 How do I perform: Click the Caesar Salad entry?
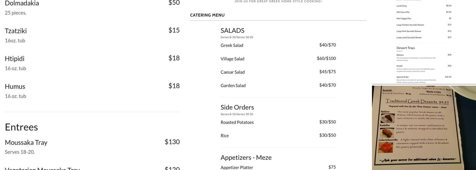tap(233, 72)
